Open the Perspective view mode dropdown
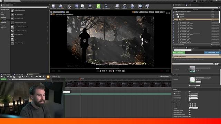 (57, 12)
